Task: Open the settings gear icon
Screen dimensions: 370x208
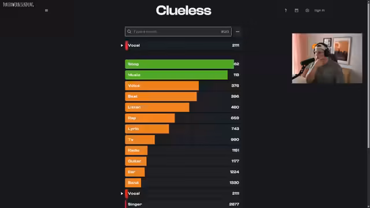Action: coord(307,10)
